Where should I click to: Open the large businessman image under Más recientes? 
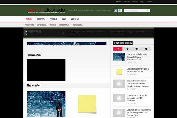click(x=46, y=104)
